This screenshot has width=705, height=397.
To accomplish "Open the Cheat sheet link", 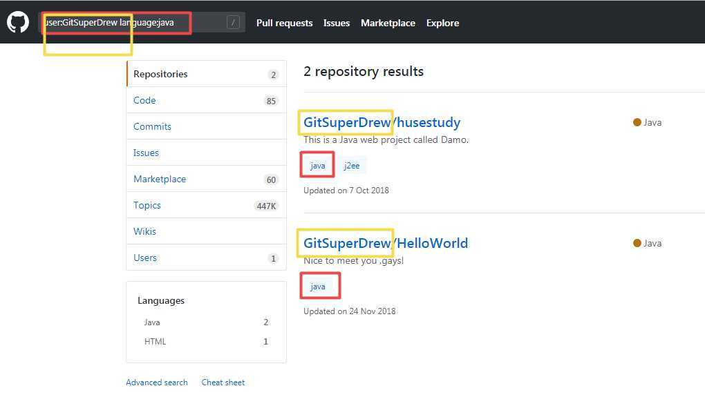I will tap(223, 383).
